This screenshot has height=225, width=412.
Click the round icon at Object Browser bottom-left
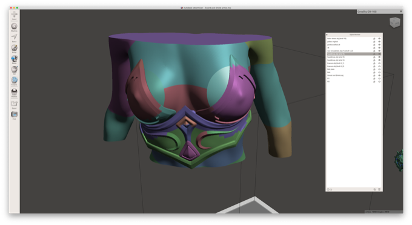pyautogui.click(x=328, y=189)
